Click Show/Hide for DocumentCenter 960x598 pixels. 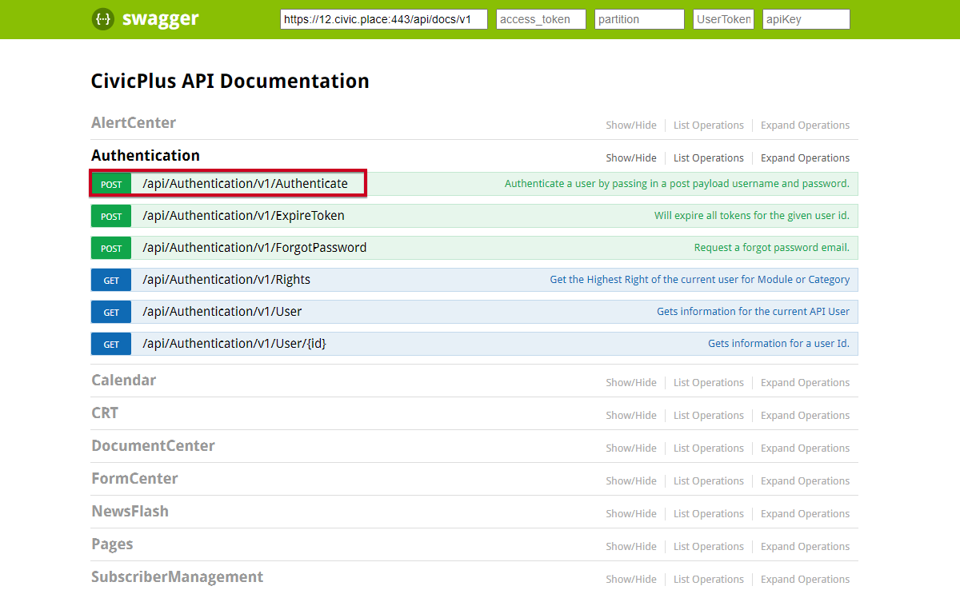(x=631, y=448)
